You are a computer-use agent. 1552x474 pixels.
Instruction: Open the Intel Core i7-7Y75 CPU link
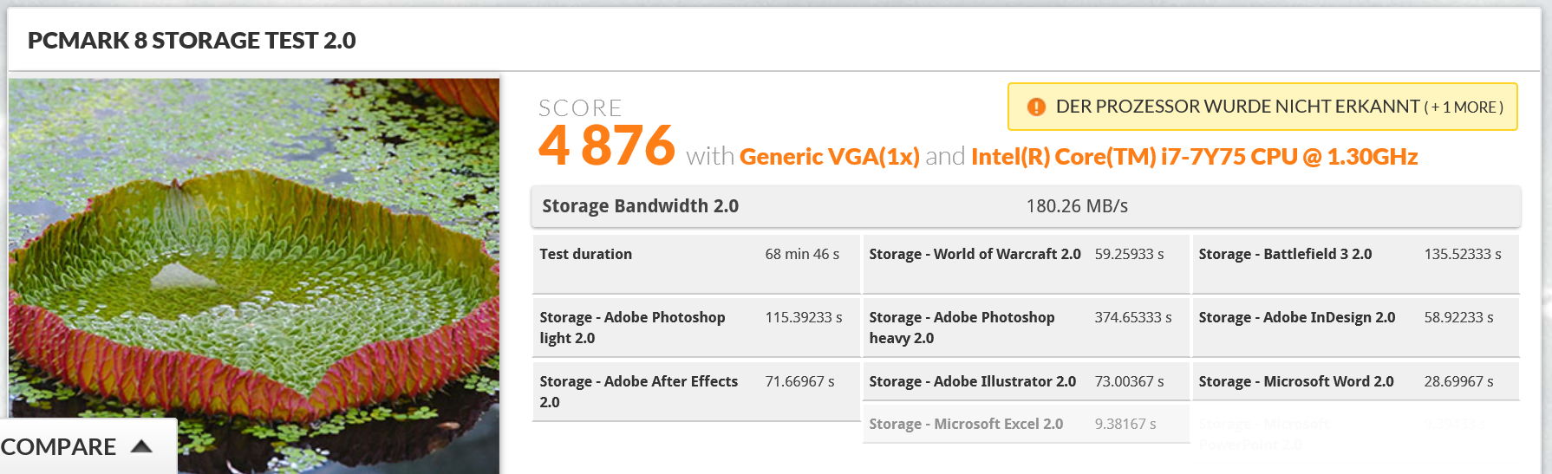pos(1194,157)
